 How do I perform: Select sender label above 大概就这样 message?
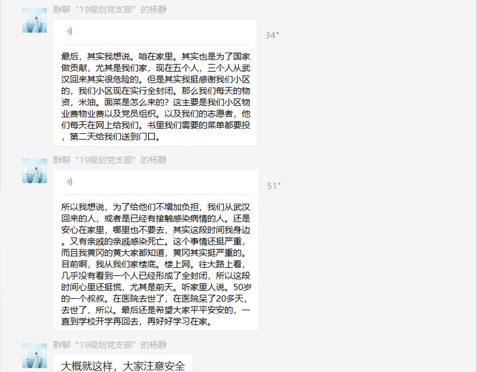(110, 345)
